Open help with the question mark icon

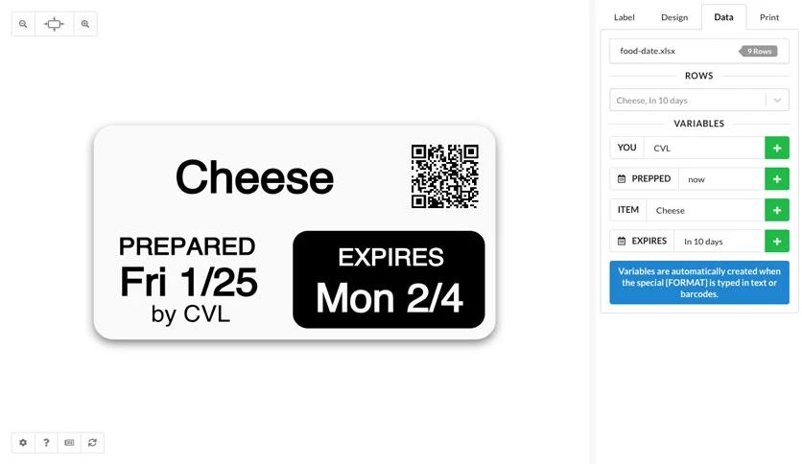click(46, 443)
